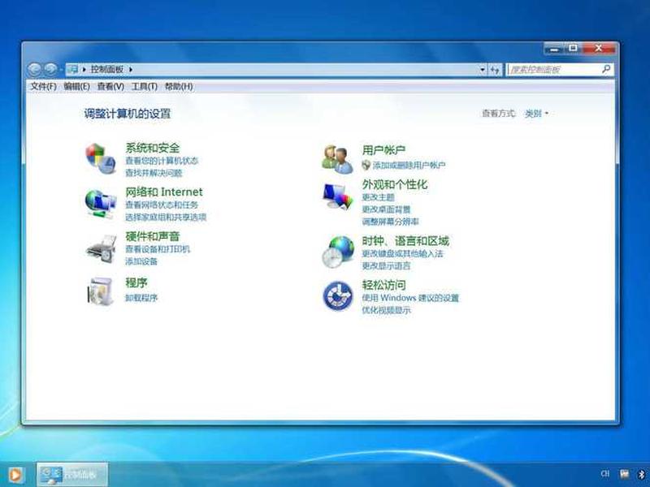Open the 时钟、语言和区域 globe clock icon
650x487 pixels.
tap(338, 252)
